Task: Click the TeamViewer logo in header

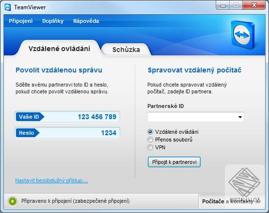Action: [243, 35]
